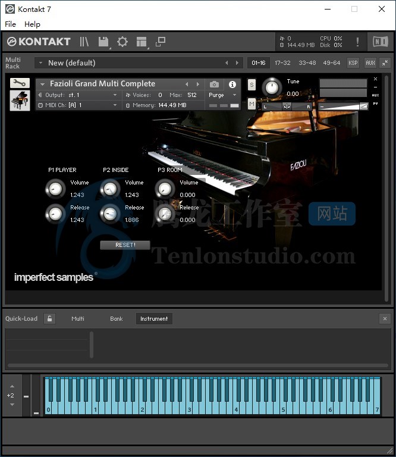Mute the Fazioli instrument
The height and width of the screenshot is (457, 396).
[252, 104]
